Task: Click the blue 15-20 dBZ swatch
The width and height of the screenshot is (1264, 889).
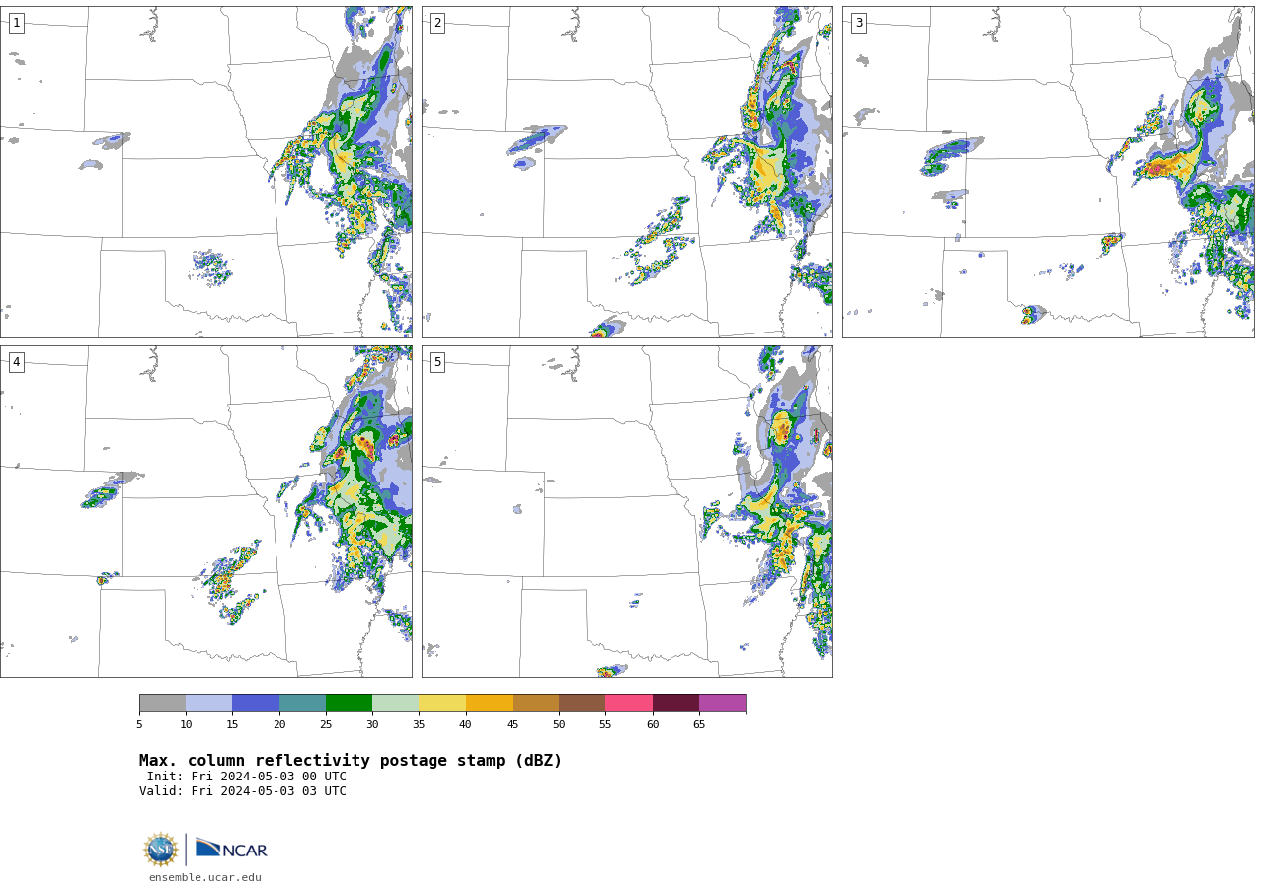Action: coord(256,703)
